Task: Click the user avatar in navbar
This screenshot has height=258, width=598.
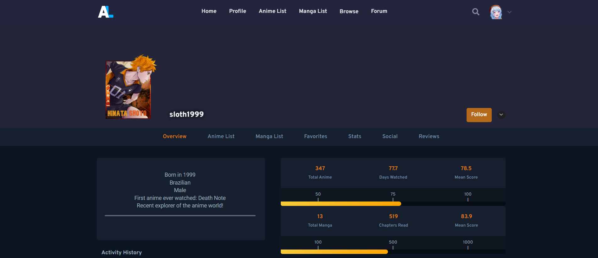Action: [x=496, y=12]
